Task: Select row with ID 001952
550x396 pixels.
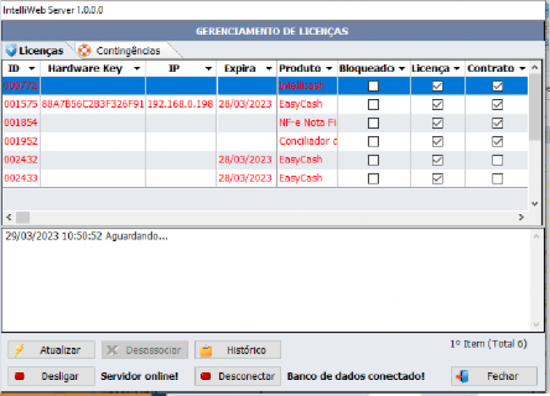Action: click(265, 141)
